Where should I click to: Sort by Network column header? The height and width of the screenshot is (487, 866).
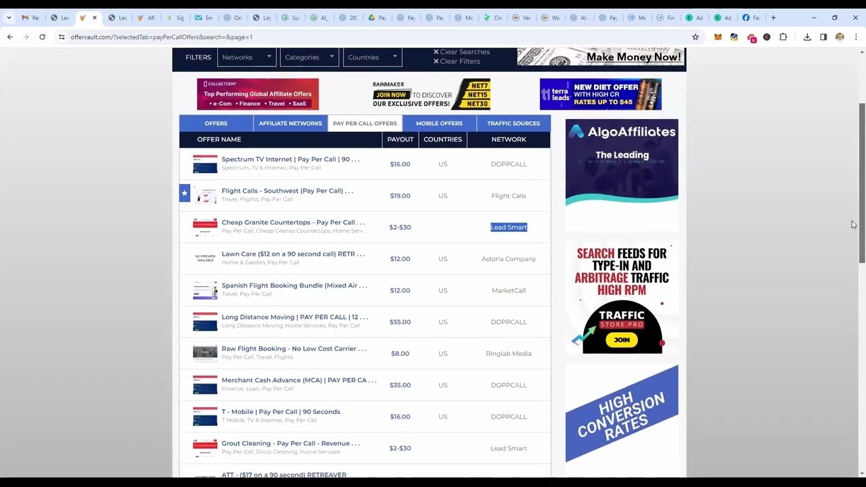(509, 139)
